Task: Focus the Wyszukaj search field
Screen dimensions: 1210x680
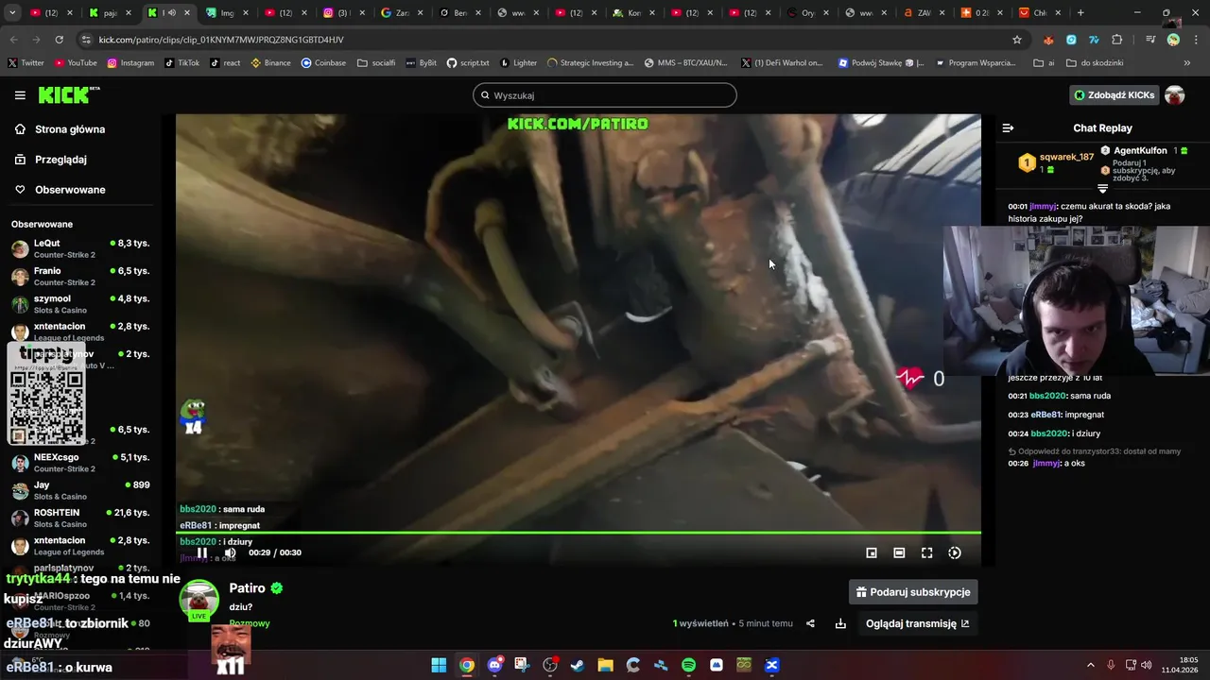Action: pos(605,95)
